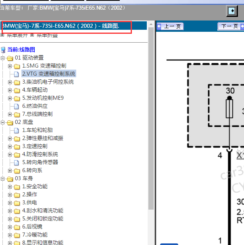
Task: Click folder icon of 5.发动机控制ME9
Action: (17, 99)
